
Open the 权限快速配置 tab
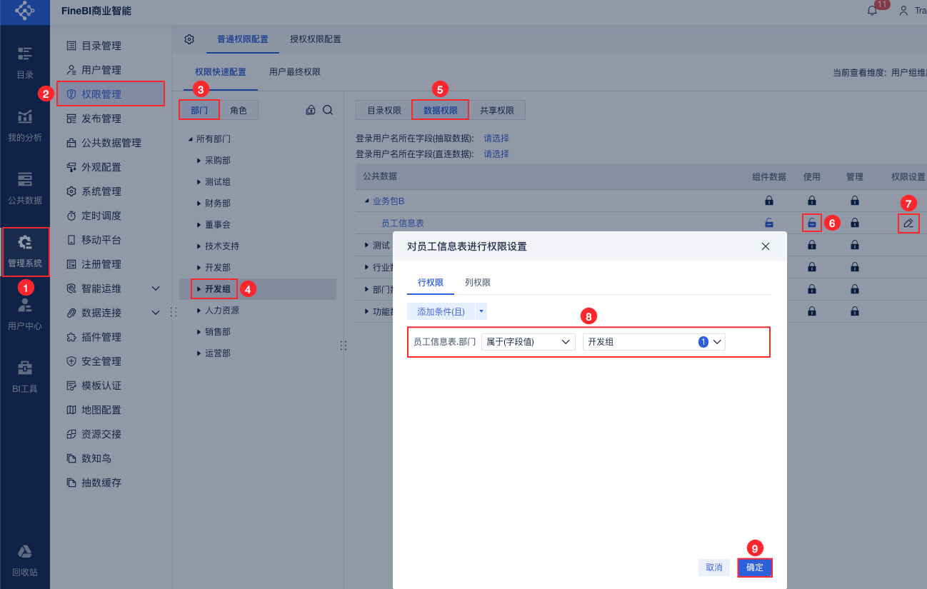[221, 72]
